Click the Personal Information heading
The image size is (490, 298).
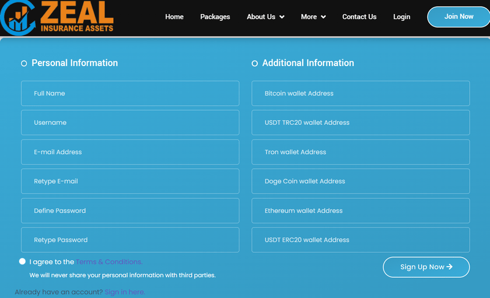[75, 63]
